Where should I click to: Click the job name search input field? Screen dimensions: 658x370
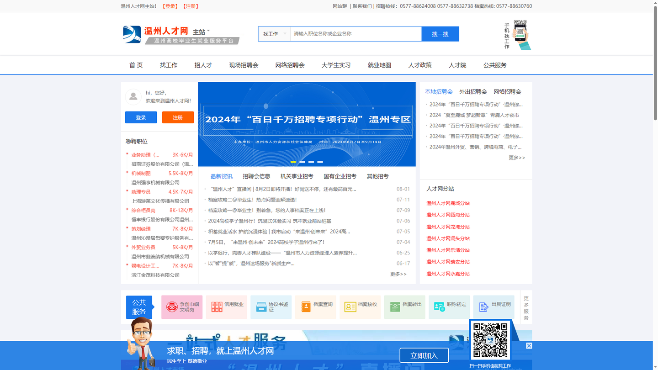(356, 34)
